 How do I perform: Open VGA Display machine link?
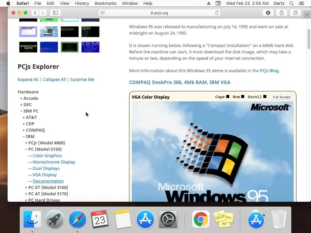coord(45,175)
